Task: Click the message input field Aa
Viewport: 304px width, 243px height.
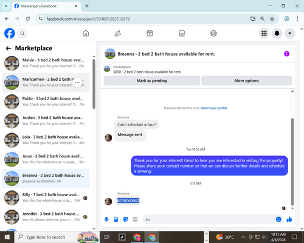Action: 208,219
